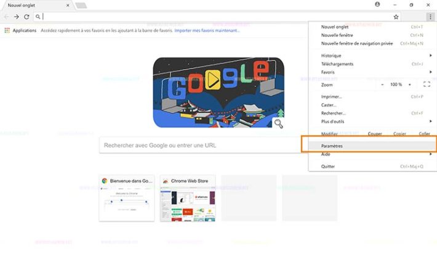Click the three-dot Chrome menu icon
The width and height of the screenshot is (437, 259).
coord(429,17)
